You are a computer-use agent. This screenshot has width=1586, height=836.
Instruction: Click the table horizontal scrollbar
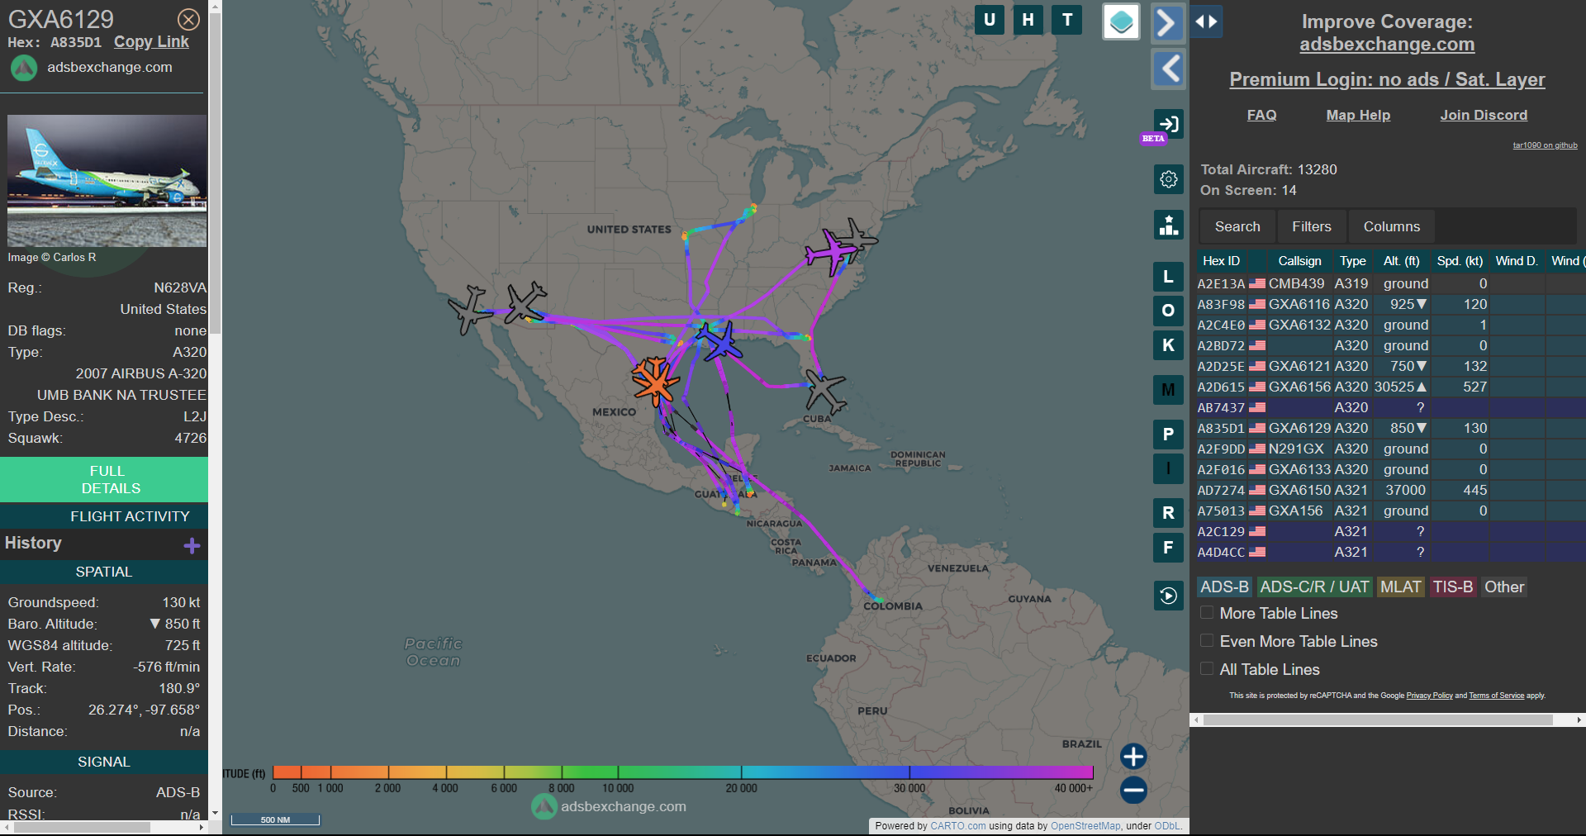point(1378,720)
